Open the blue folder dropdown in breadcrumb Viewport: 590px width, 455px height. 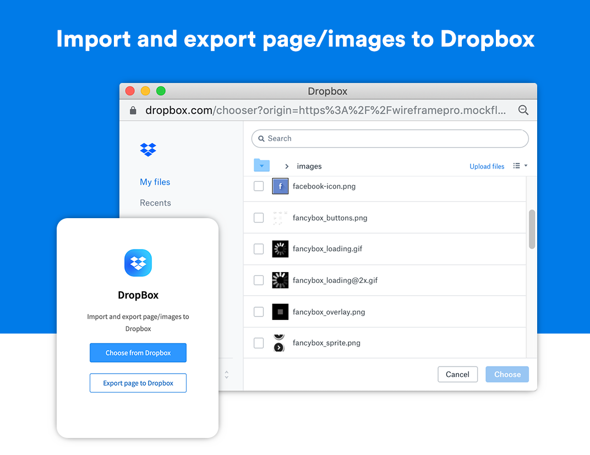[x=261, y=165]
